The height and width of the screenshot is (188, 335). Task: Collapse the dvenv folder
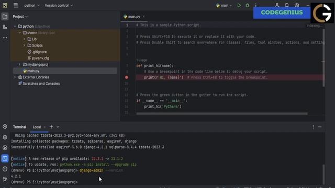coord(19,33)
